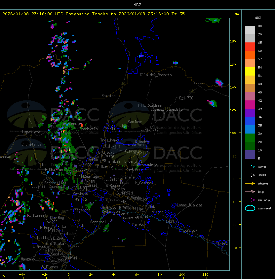
Task: Click the radar echo cell near Encon
Action: tap(219, 83)
